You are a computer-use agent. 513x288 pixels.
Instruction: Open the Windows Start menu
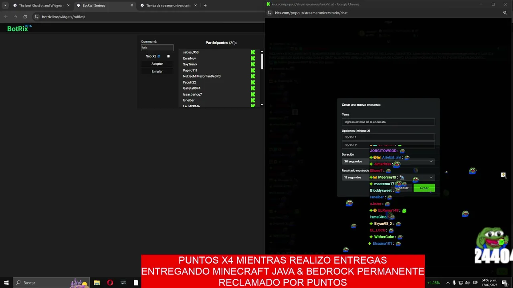click(6, 283)
